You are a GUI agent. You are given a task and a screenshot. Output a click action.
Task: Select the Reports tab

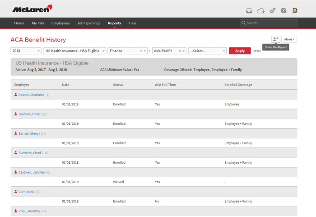pyautogui.click(x=114, y=23)
